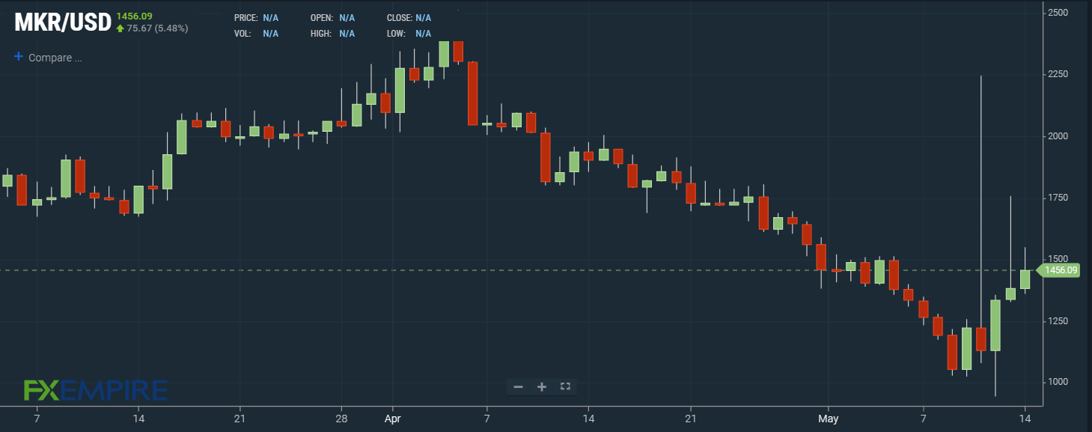Screen dimensions: 1092x432
Task: Click the 28 date label on axis
Action: pos(341,418)
